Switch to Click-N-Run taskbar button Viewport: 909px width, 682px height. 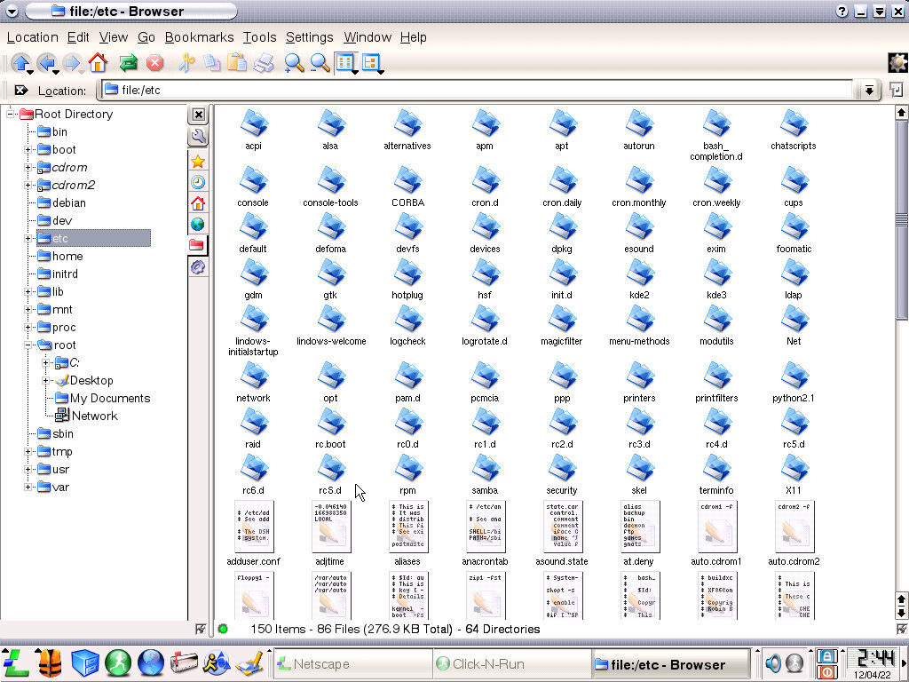(x=510, y=664)
